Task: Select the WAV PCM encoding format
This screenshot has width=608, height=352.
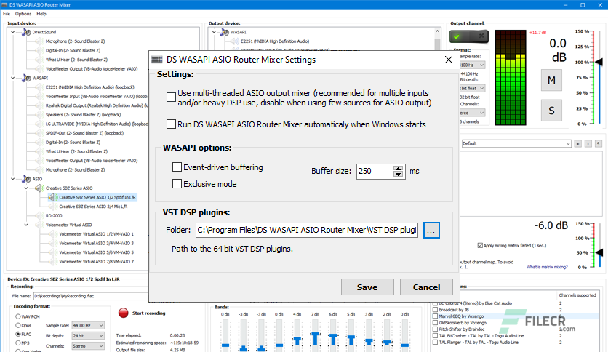Action: tap(18, 316)
